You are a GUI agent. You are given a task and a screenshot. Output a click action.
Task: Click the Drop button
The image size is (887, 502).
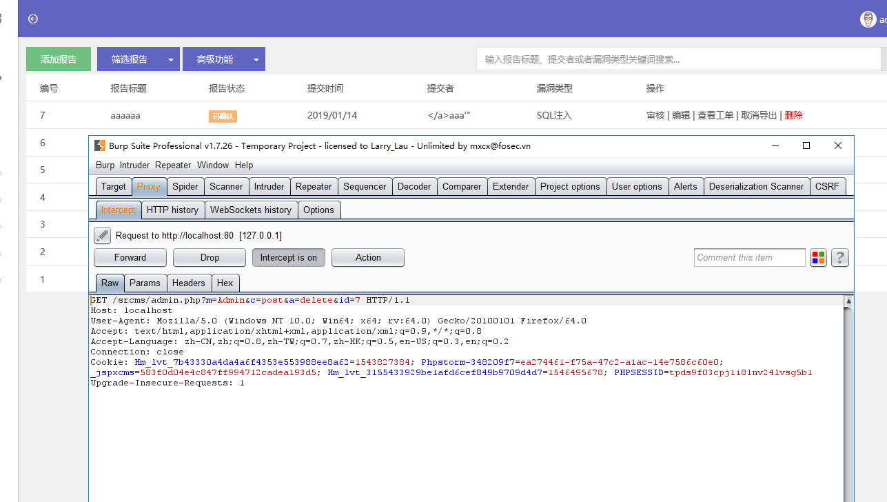pos(210,258)
